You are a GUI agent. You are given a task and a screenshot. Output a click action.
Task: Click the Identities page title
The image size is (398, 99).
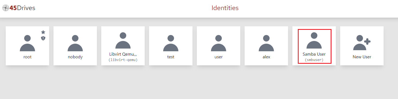[x=225, y=8]
